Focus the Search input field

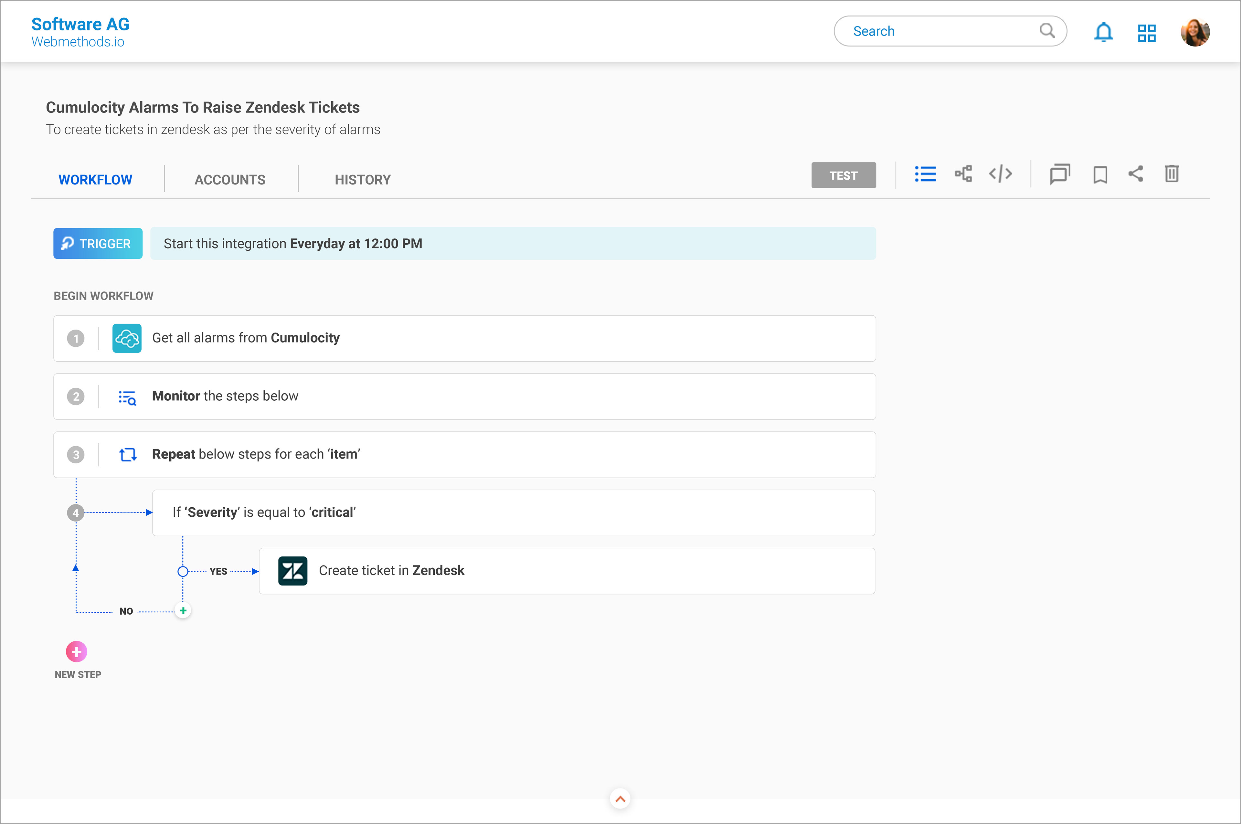click(950, 31)
